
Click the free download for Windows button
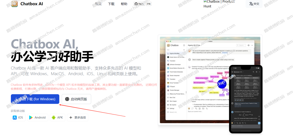[35, 99]
